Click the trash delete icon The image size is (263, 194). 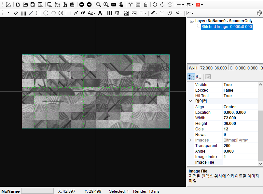click(145, 5)
